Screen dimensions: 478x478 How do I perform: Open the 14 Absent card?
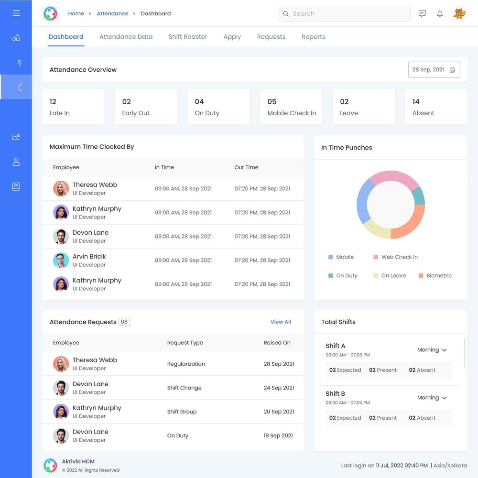pyautogui.click(x=436, y=107)
